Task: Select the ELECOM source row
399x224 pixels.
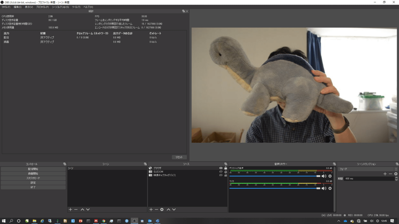Action: (x=188, y=172)
